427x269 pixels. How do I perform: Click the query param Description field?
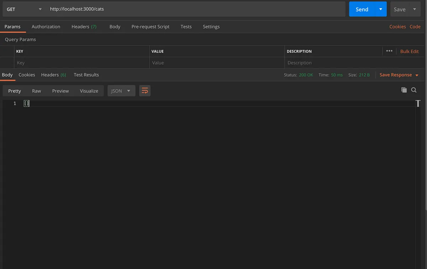tap(354, 63)
